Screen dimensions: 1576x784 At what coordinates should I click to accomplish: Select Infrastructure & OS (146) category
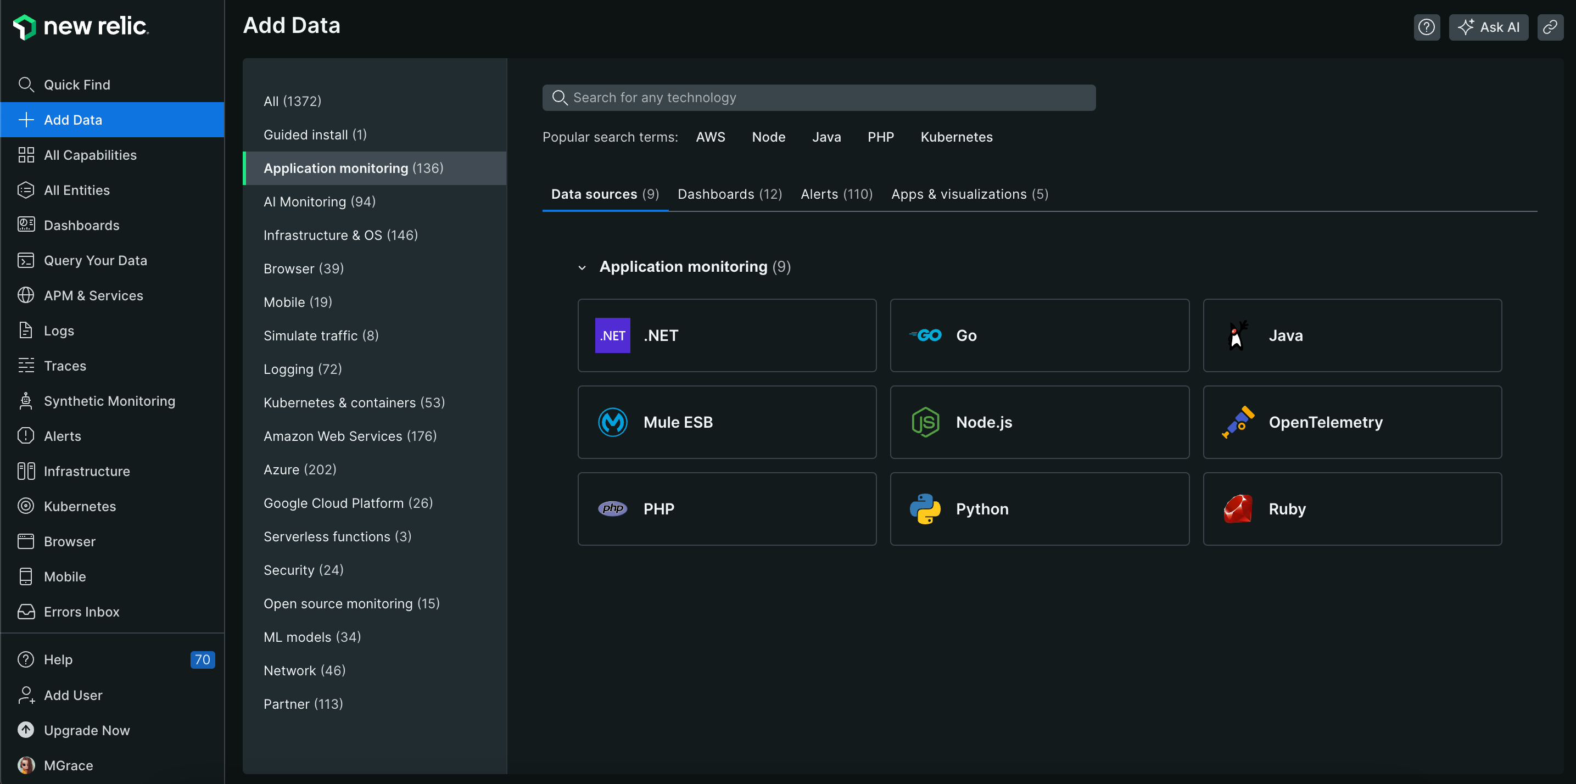pyautogui.click(x=375, y=236)
